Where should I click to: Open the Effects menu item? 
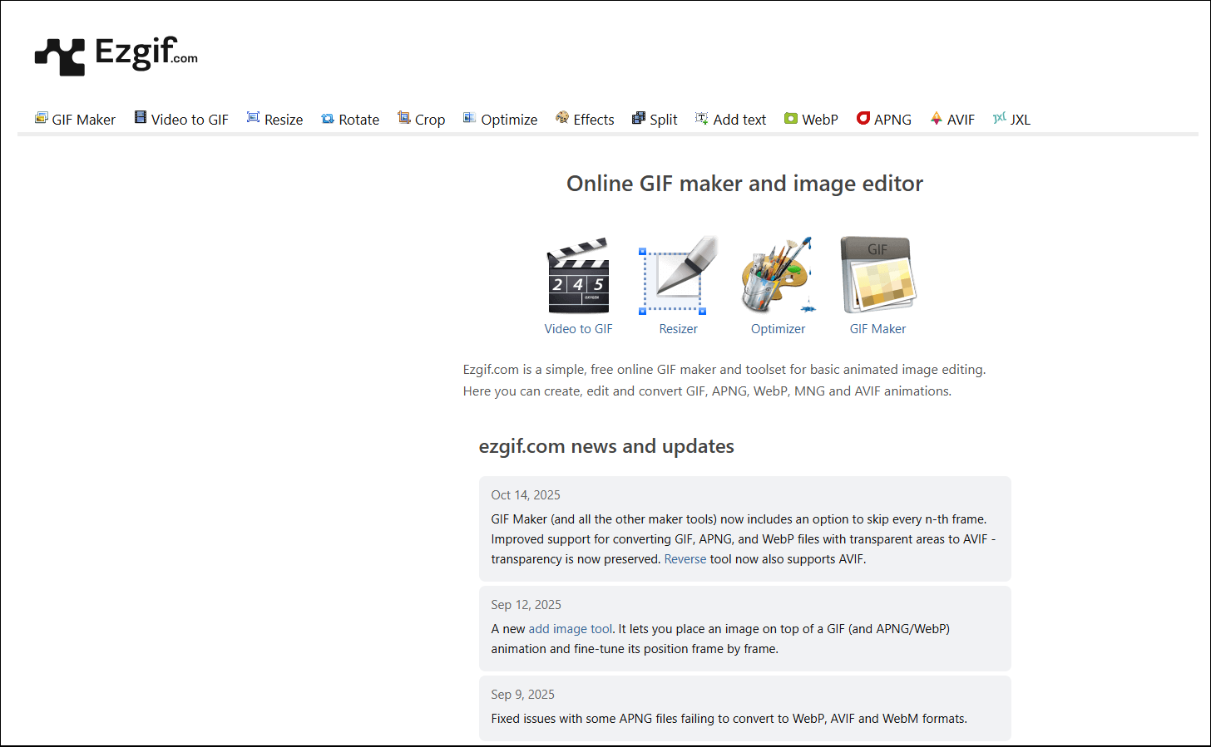(594, 120)
